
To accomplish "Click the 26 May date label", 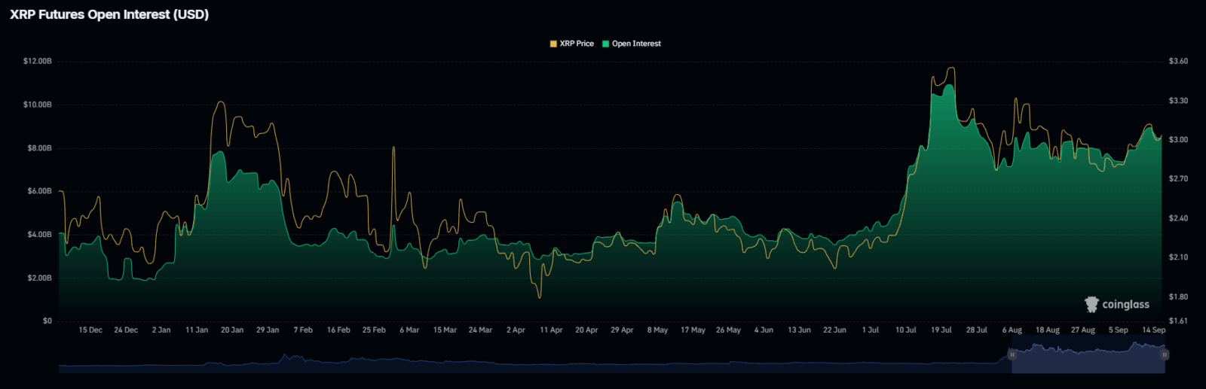I will coord(728,330).
